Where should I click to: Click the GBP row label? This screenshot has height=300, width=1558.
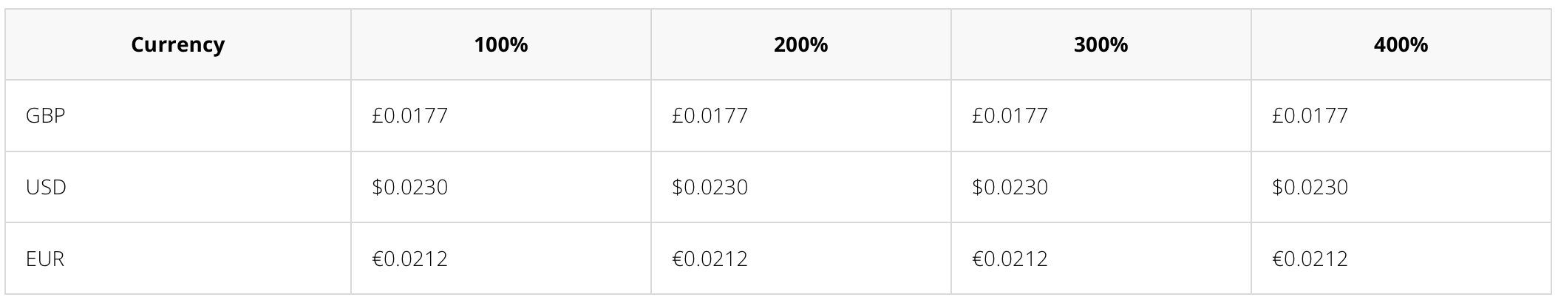pyautogui.click(x=45, y=116)
